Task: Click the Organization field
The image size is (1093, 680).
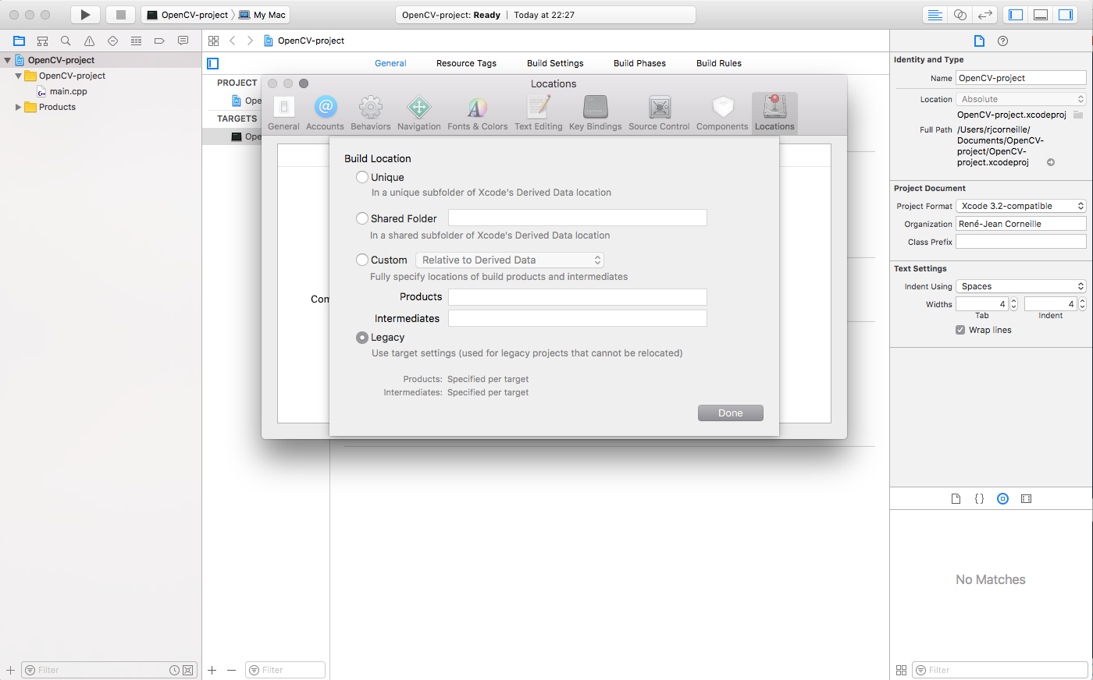Action: pos(1021,224)
